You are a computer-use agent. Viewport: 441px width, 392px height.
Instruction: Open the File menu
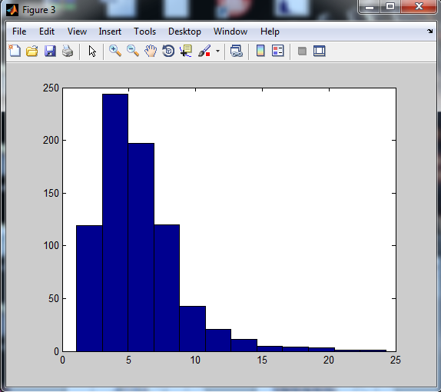[19, 32]
